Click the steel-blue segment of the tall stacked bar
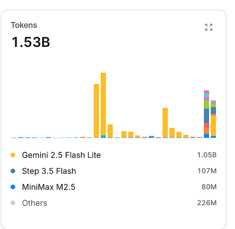The image size is (235, 229). click(x=207, y=116)
